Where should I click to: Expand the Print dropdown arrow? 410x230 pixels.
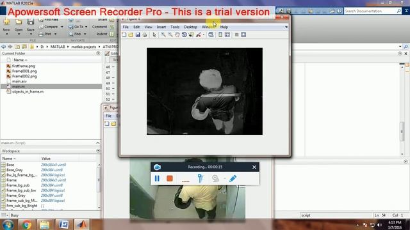tap(56, 34)
